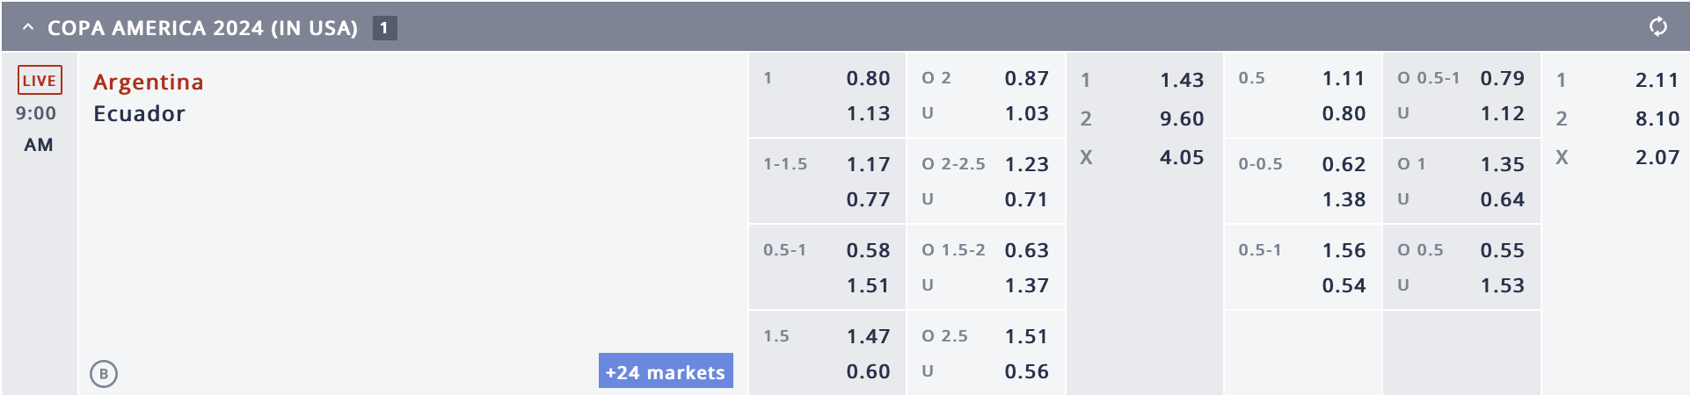
Task: Click the LIVE badge icon
Action: tap(40, 80)
